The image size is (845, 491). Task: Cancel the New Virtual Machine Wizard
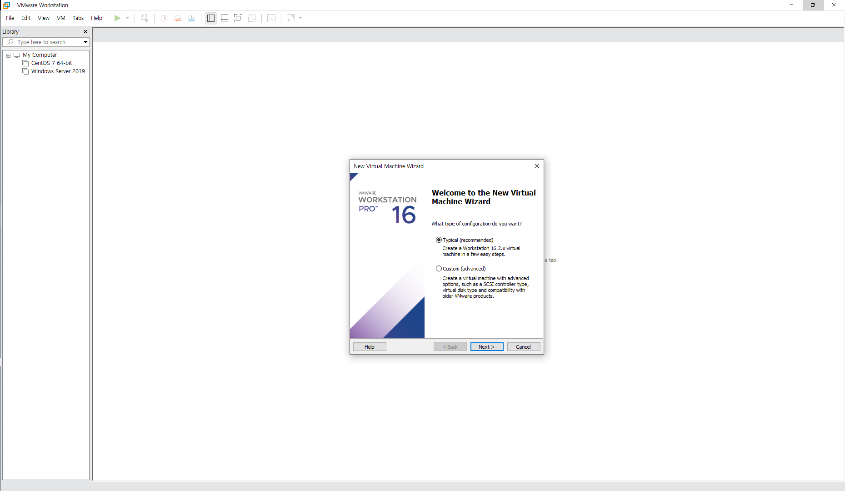coord(524,347)
